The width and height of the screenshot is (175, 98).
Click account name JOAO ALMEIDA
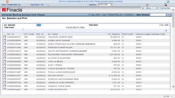[56, 62]
